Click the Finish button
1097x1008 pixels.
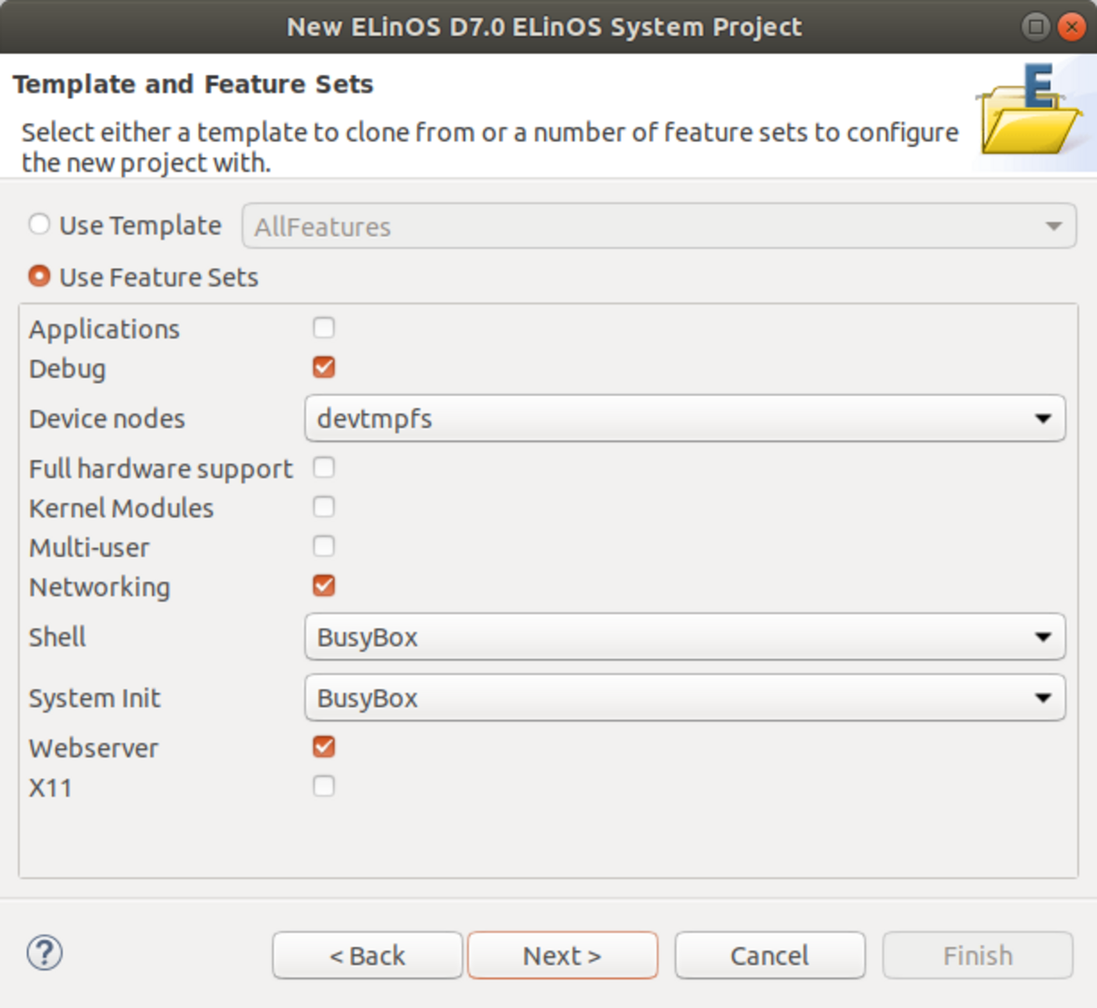[976, 955]
